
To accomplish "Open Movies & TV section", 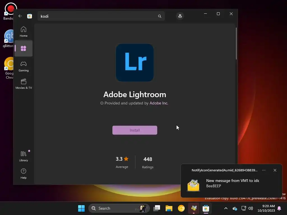I will coord(24,84).
